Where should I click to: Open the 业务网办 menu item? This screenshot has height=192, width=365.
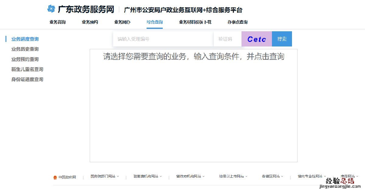[x=122, y=22]
